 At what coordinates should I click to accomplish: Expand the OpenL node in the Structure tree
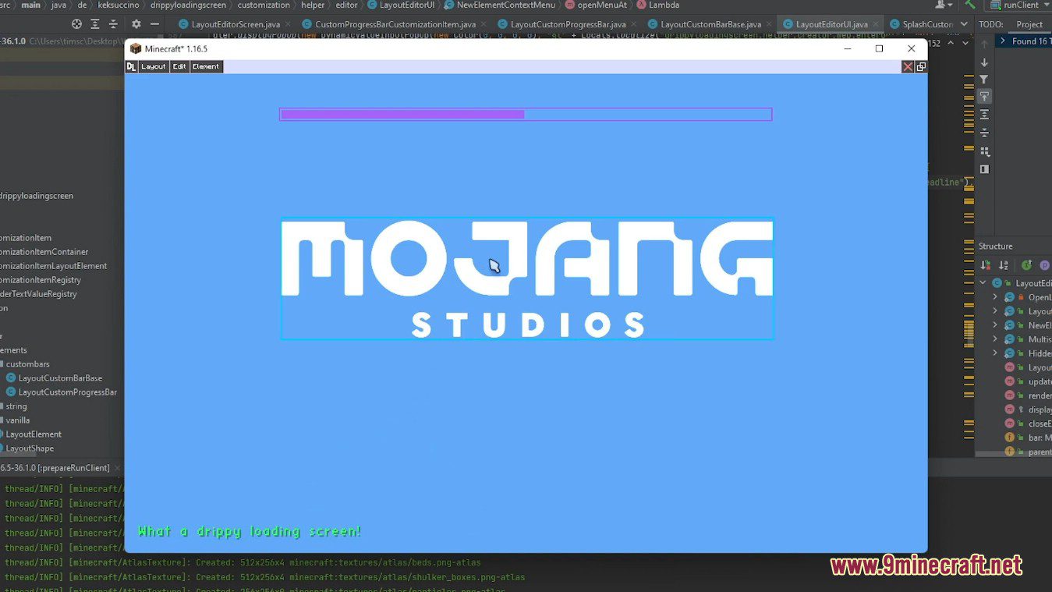[995, 297]
